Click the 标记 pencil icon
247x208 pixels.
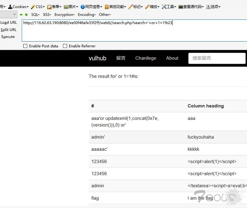130,7
